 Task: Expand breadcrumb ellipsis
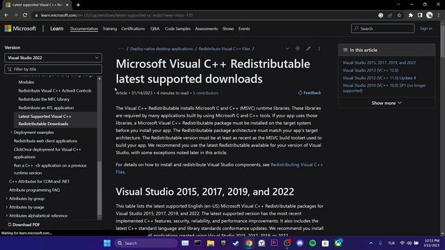coord(120,49)
